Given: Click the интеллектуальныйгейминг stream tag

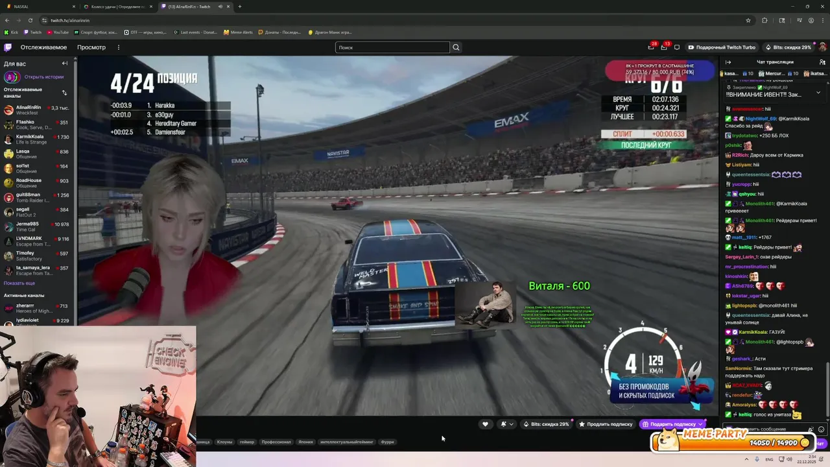Looking at the screenshot, I should coord(347,442).
